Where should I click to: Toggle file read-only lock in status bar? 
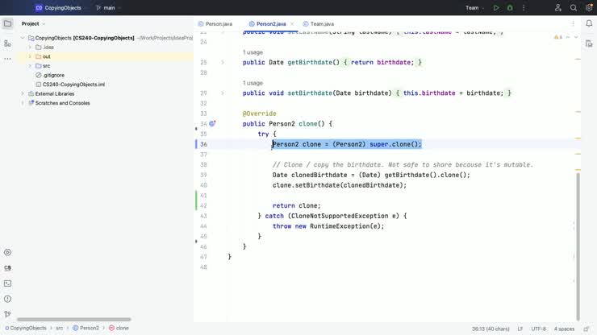click(587, 329)
